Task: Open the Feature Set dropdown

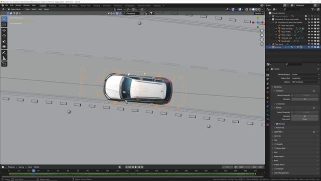Action: (305, 78)
